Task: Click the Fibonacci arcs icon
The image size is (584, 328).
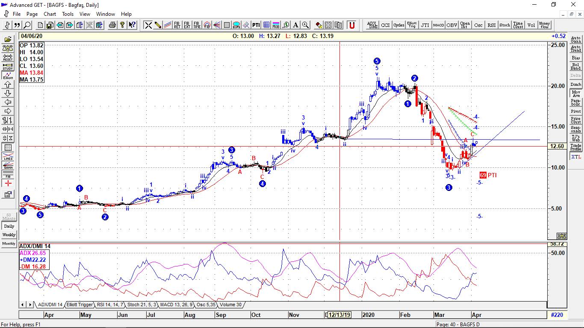Action: tap(207, 25)
